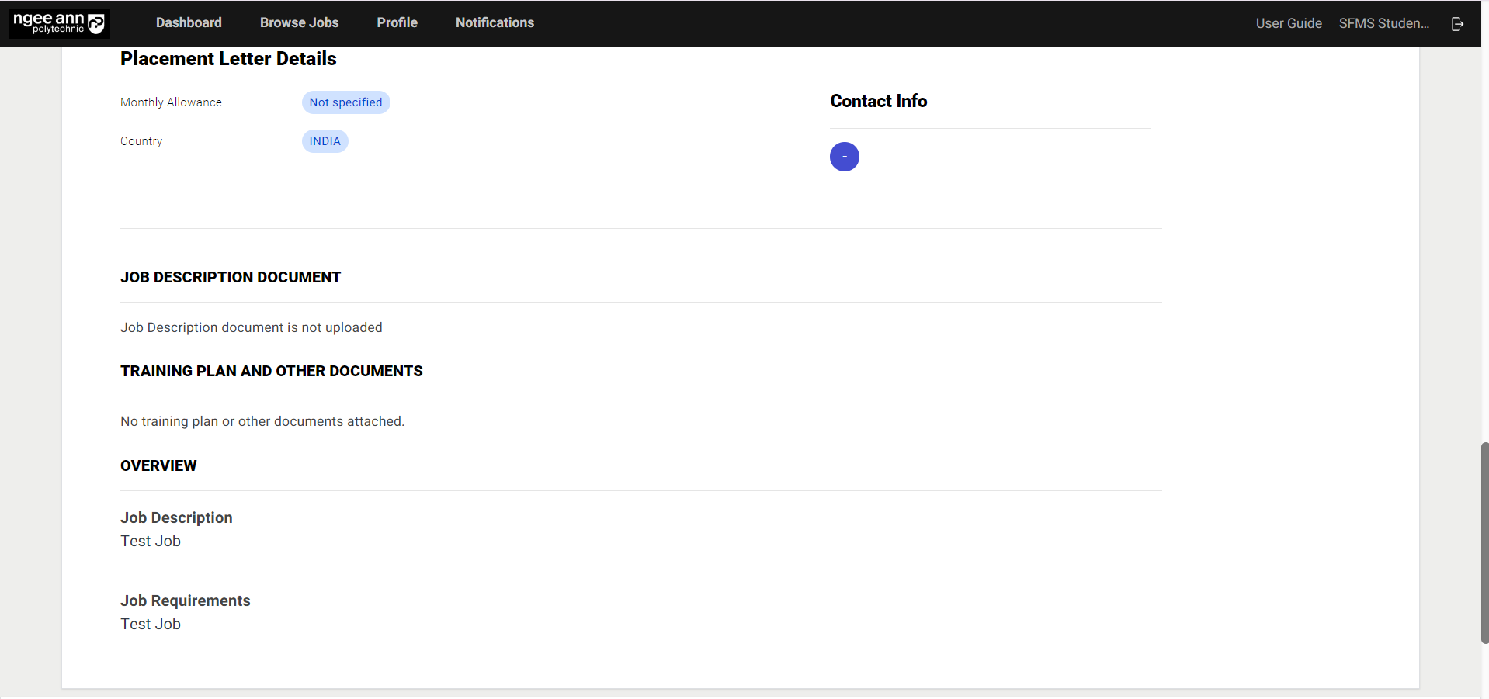Click the Not specified allowance badge

click(x=345, y=102)
